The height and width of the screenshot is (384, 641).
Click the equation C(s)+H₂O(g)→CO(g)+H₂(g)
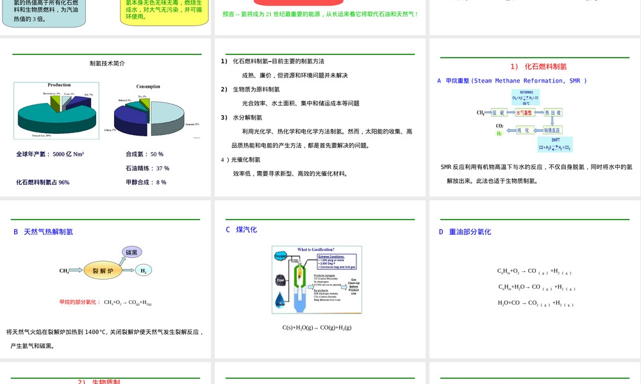tap(317, 328)
